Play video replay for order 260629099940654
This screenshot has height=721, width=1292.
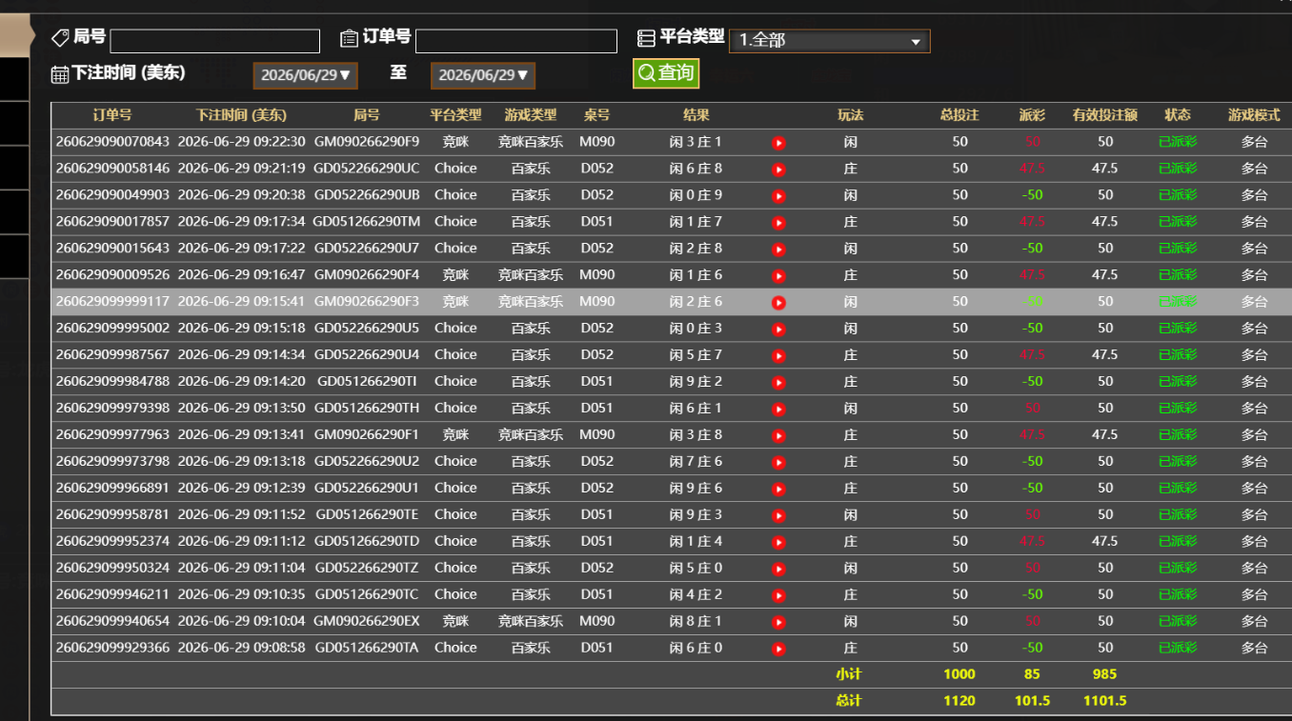click(x=778, y=623)
